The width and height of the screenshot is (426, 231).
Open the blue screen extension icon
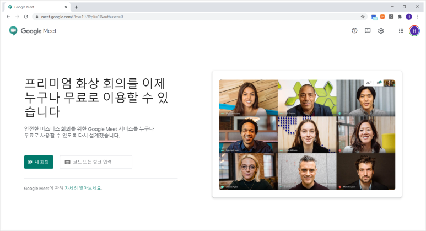[374, 17]
